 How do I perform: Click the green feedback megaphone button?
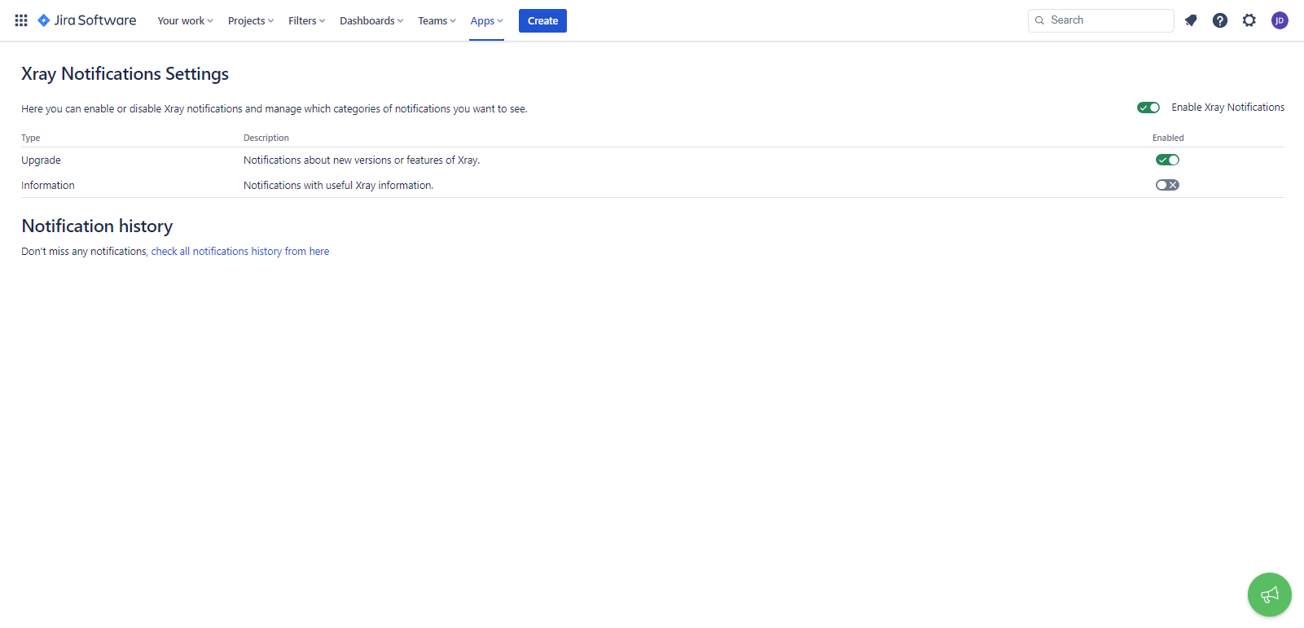pyautogui.click(x=1270, y=595)
